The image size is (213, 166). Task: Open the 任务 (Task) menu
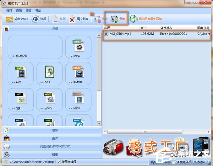[9, 10]
